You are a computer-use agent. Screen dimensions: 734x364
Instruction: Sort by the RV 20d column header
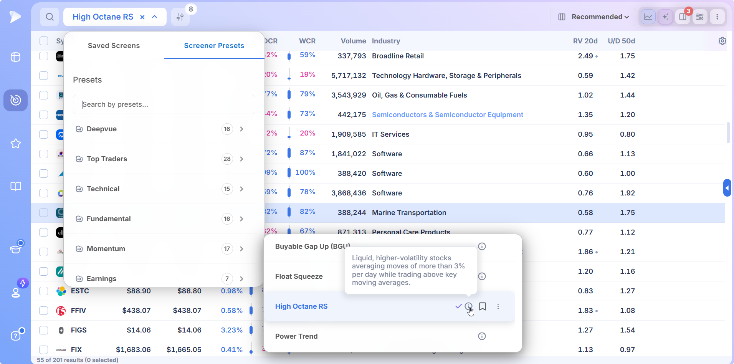585,41
